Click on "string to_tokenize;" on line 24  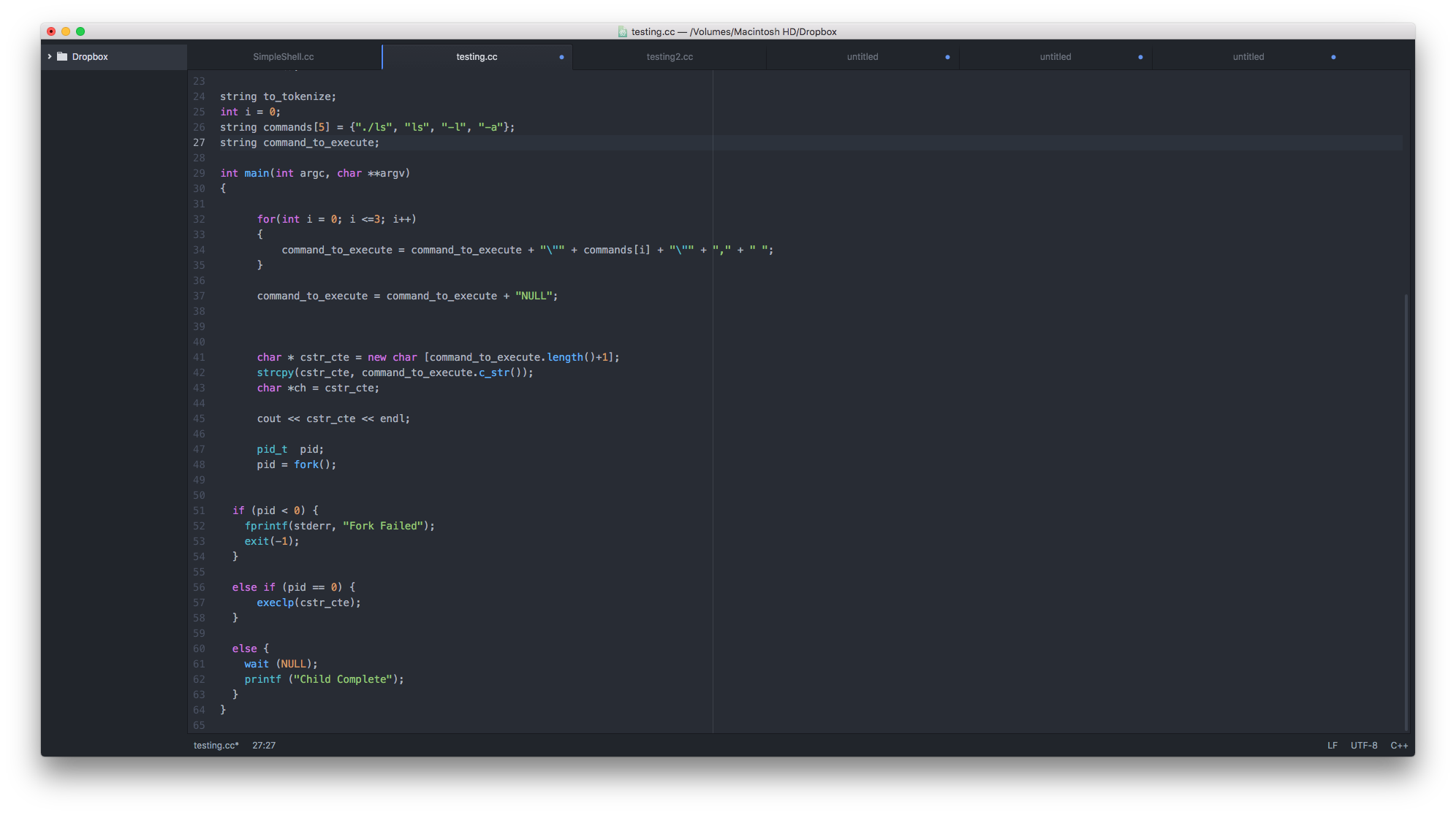278,96
